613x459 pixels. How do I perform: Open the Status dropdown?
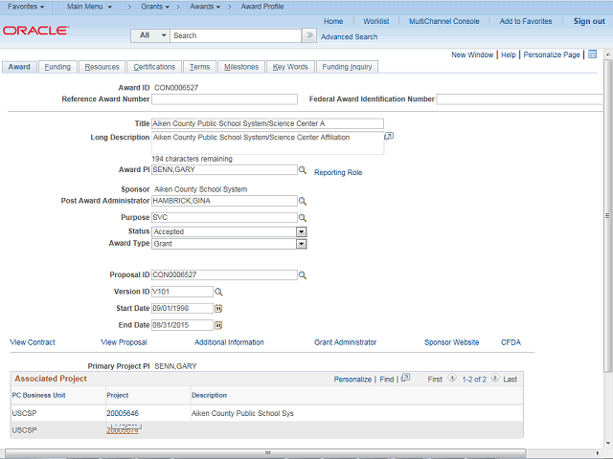(301, 231)
